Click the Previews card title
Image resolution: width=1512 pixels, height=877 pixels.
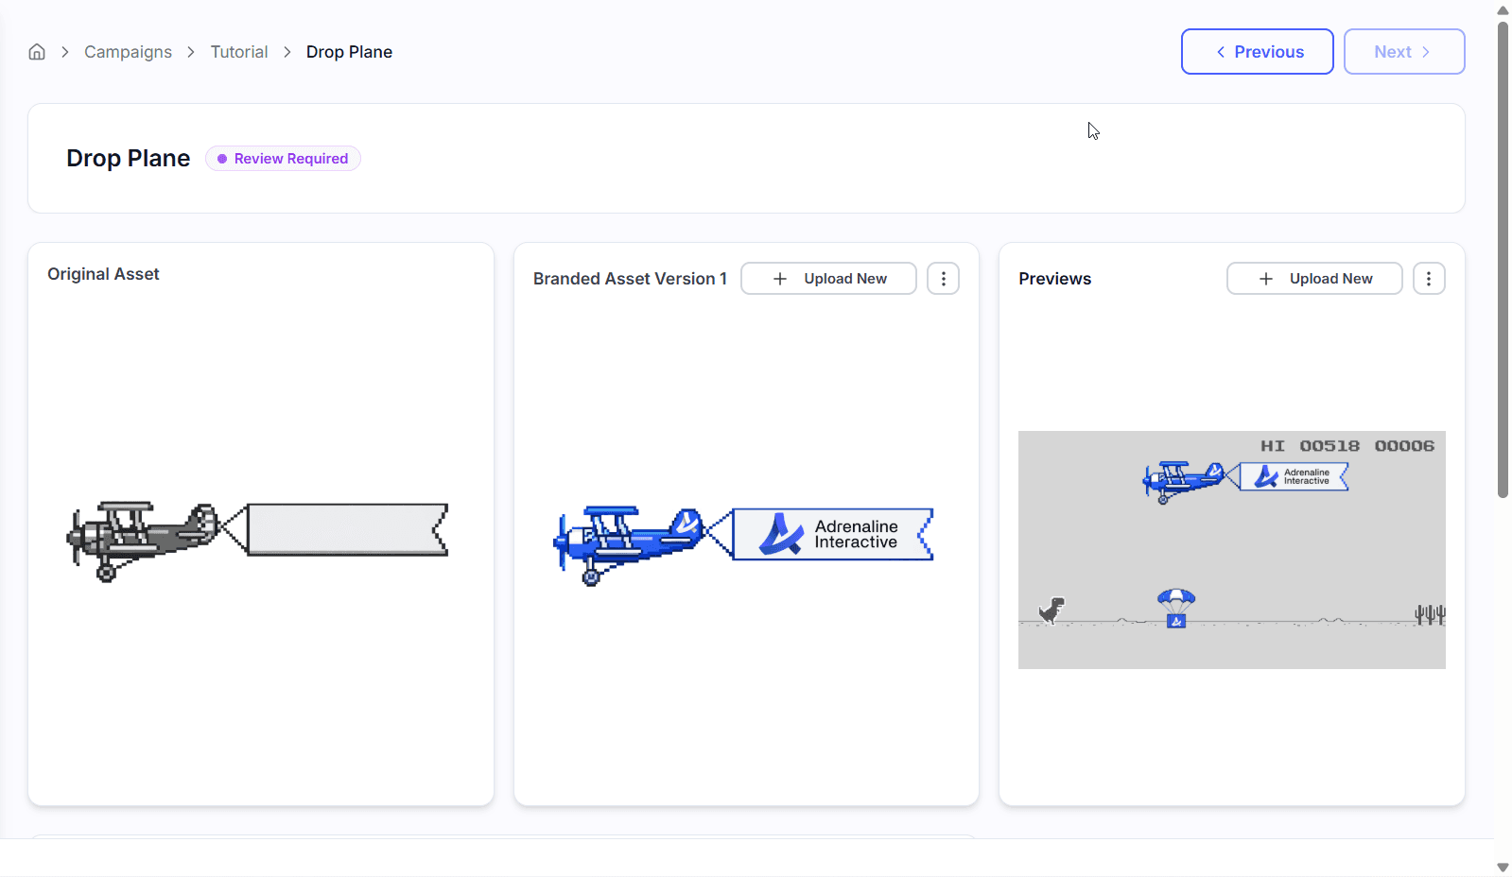(x=1054, y=279)
